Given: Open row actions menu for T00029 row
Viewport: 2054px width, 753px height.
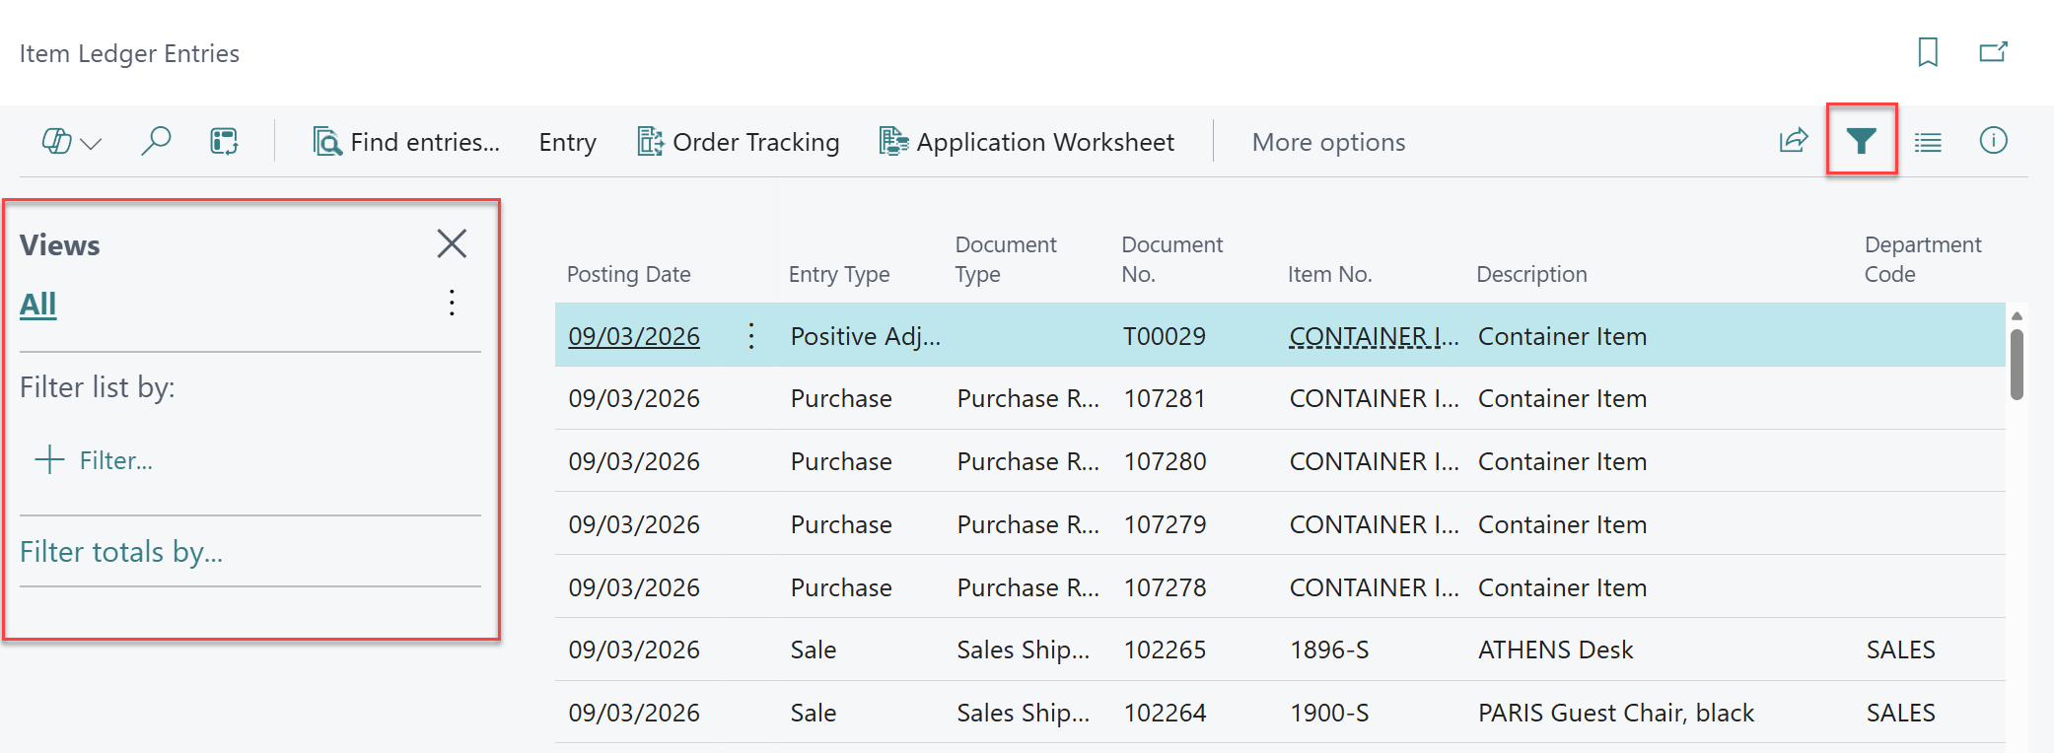Looking at the screenshot, I should coord(751,336).
